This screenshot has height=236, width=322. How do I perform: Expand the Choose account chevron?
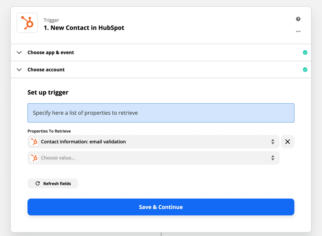[19, 70]
